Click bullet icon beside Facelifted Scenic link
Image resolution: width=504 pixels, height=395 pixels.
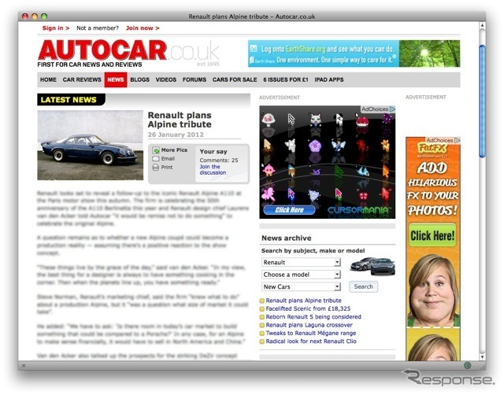[x=262, y=309]
